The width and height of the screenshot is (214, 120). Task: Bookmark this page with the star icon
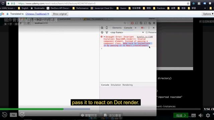click(188, 3)
